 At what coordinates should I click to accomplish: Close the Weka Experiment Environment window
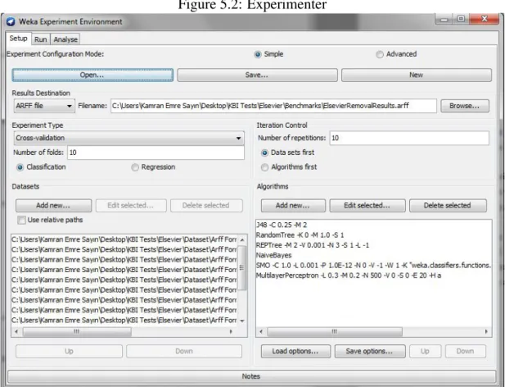tap(485, 19)
